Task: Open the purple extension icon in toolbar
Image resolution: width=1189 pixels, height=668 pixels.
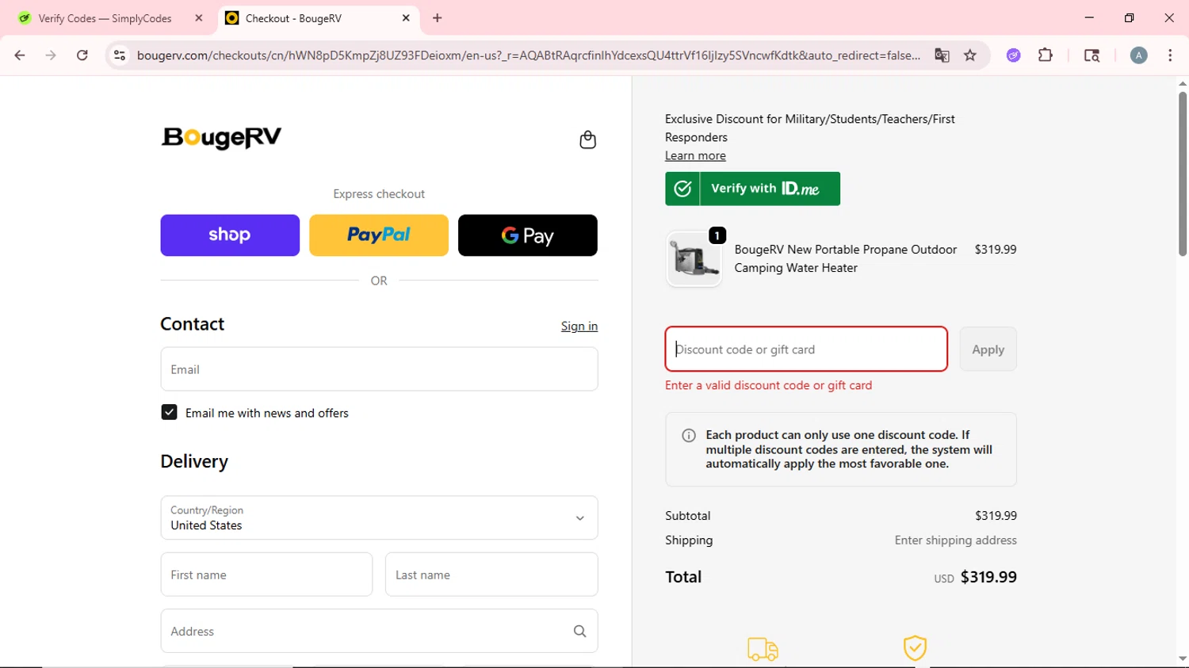Action: [x=1014, y=55]
